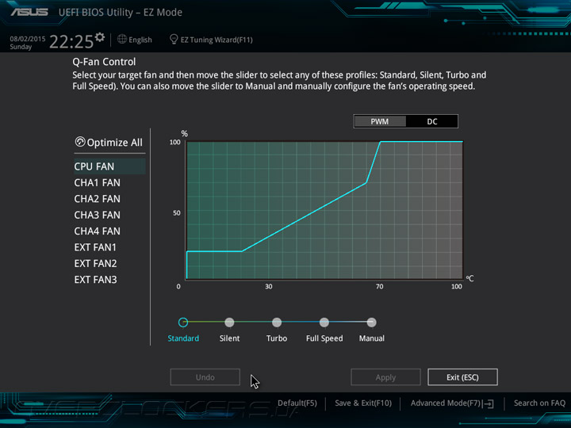Open the Search on FAQ link
This screenshot has width=571, height=428.
539,403
